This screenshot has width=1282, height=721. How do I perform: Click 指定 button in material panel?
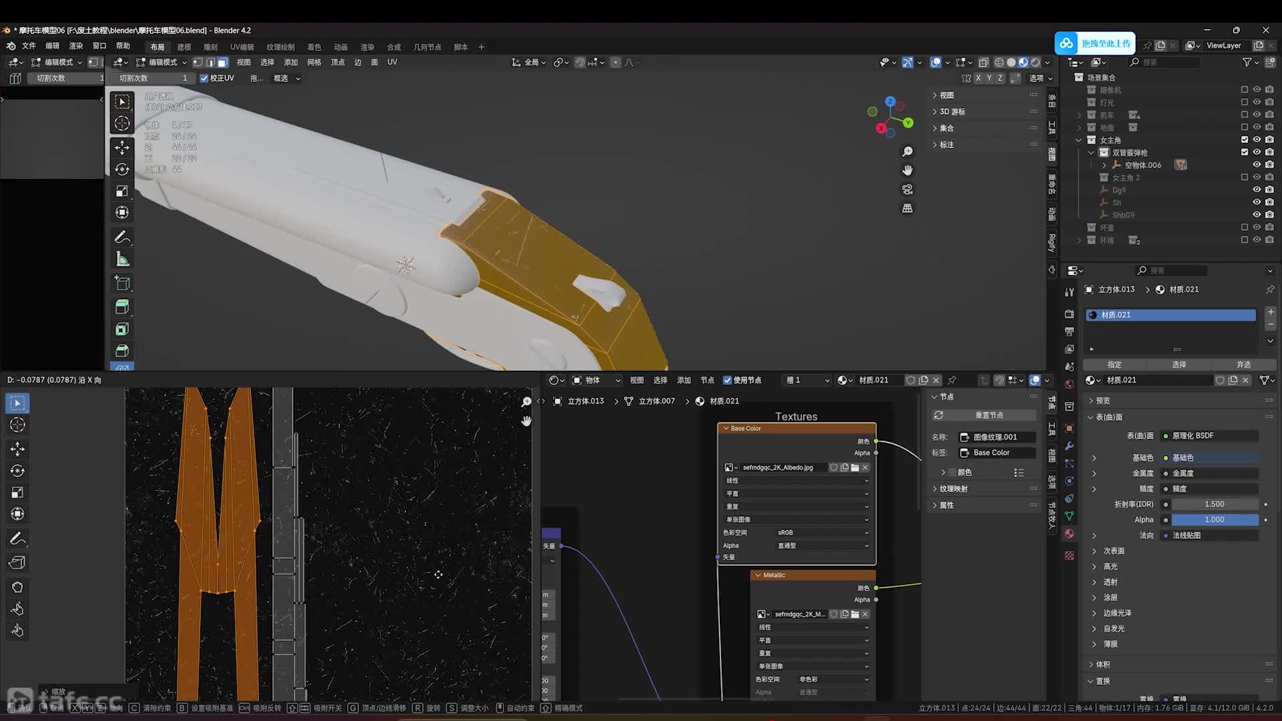point(1114,365)
